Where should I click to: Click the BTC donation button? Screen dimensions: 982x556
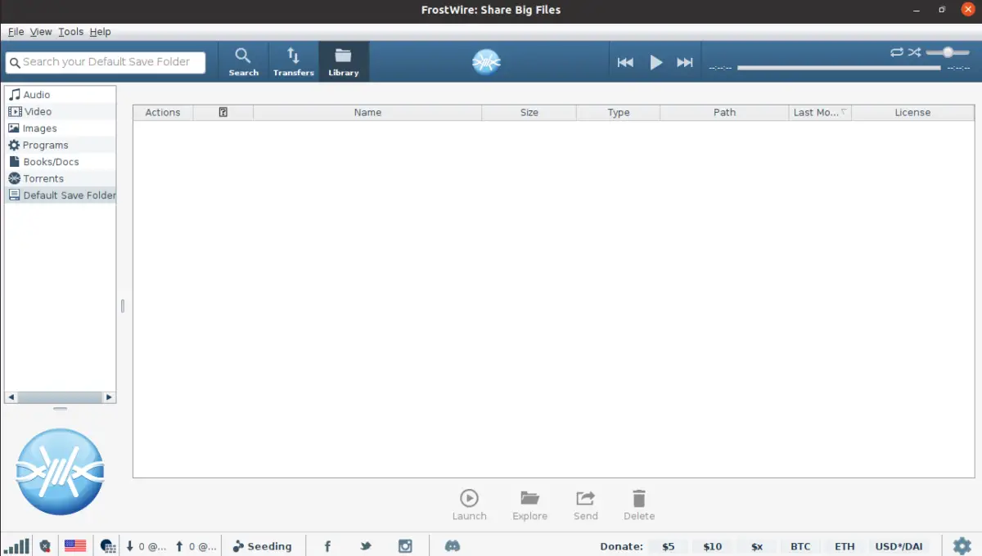tap(800, 546)
